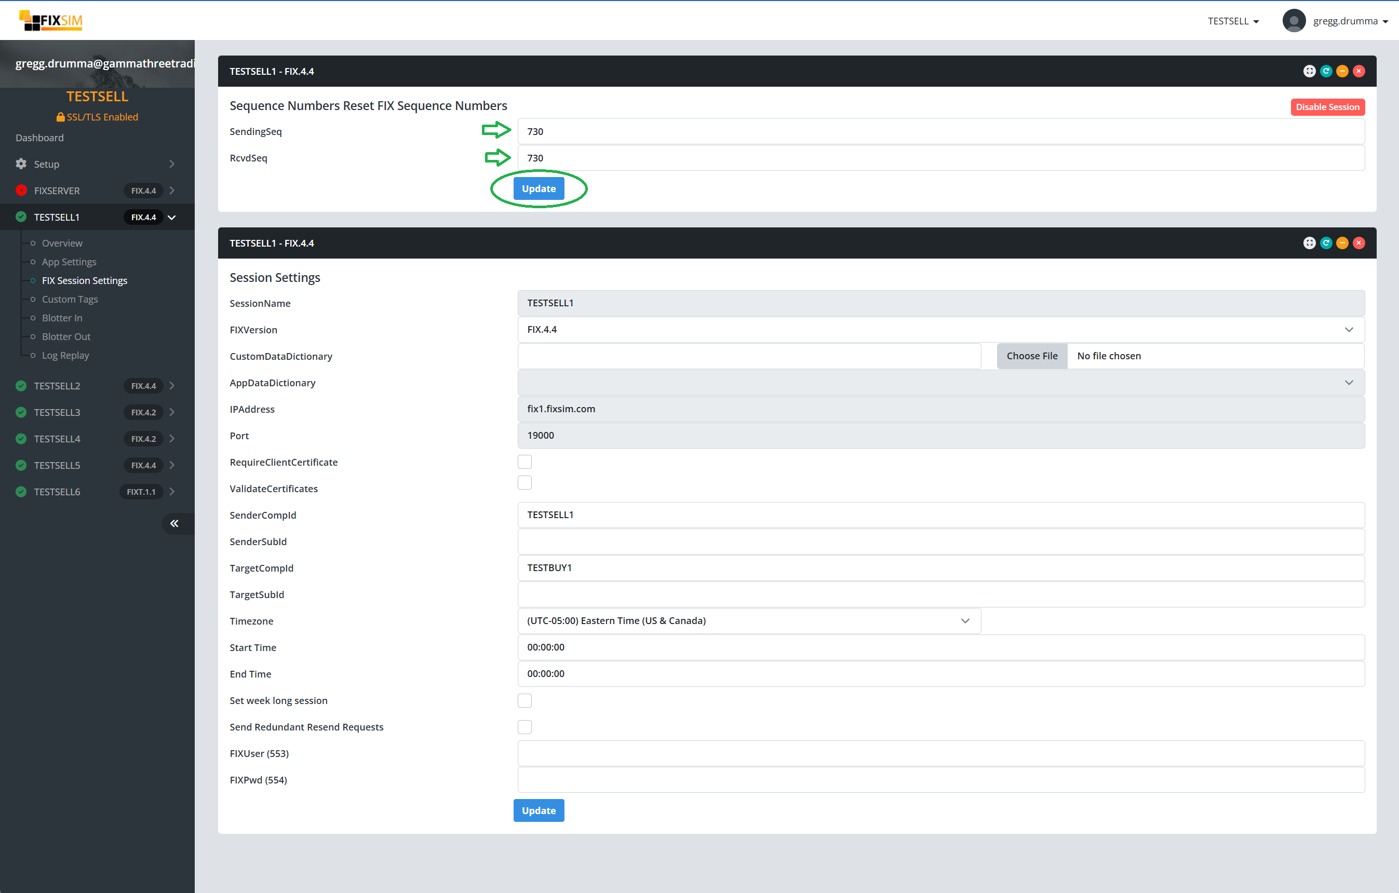Viewport: 1399px width, 893px height.
Task: Open the Timezone dropdown
Action: click(749, 620)
